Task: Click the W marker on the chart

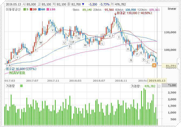Action: pyautogui.click(x=41, y=42)
